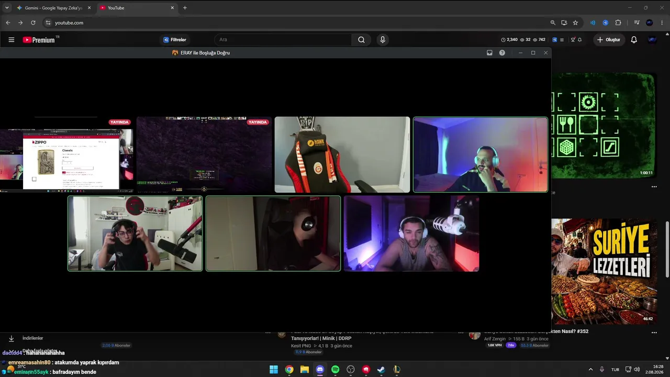The height and width of the screenshot is (377, 670).
Task: Open the Windows Start menu
Action: pos(274,369)
